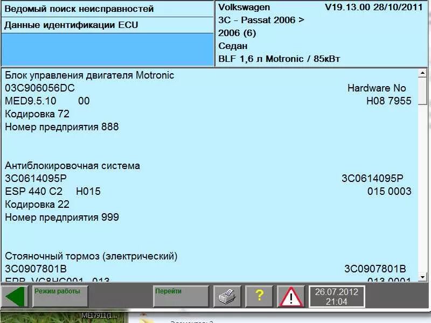Select part number 03C906056DC
This screenshot has height=323, width=431.
40,88
